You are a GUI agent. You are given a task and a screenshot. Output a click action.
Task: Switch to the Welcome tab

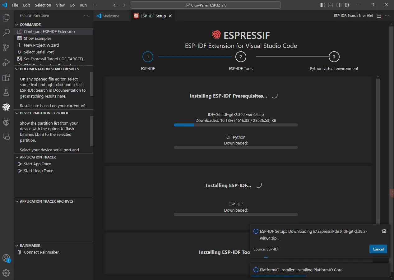[111, 16]
